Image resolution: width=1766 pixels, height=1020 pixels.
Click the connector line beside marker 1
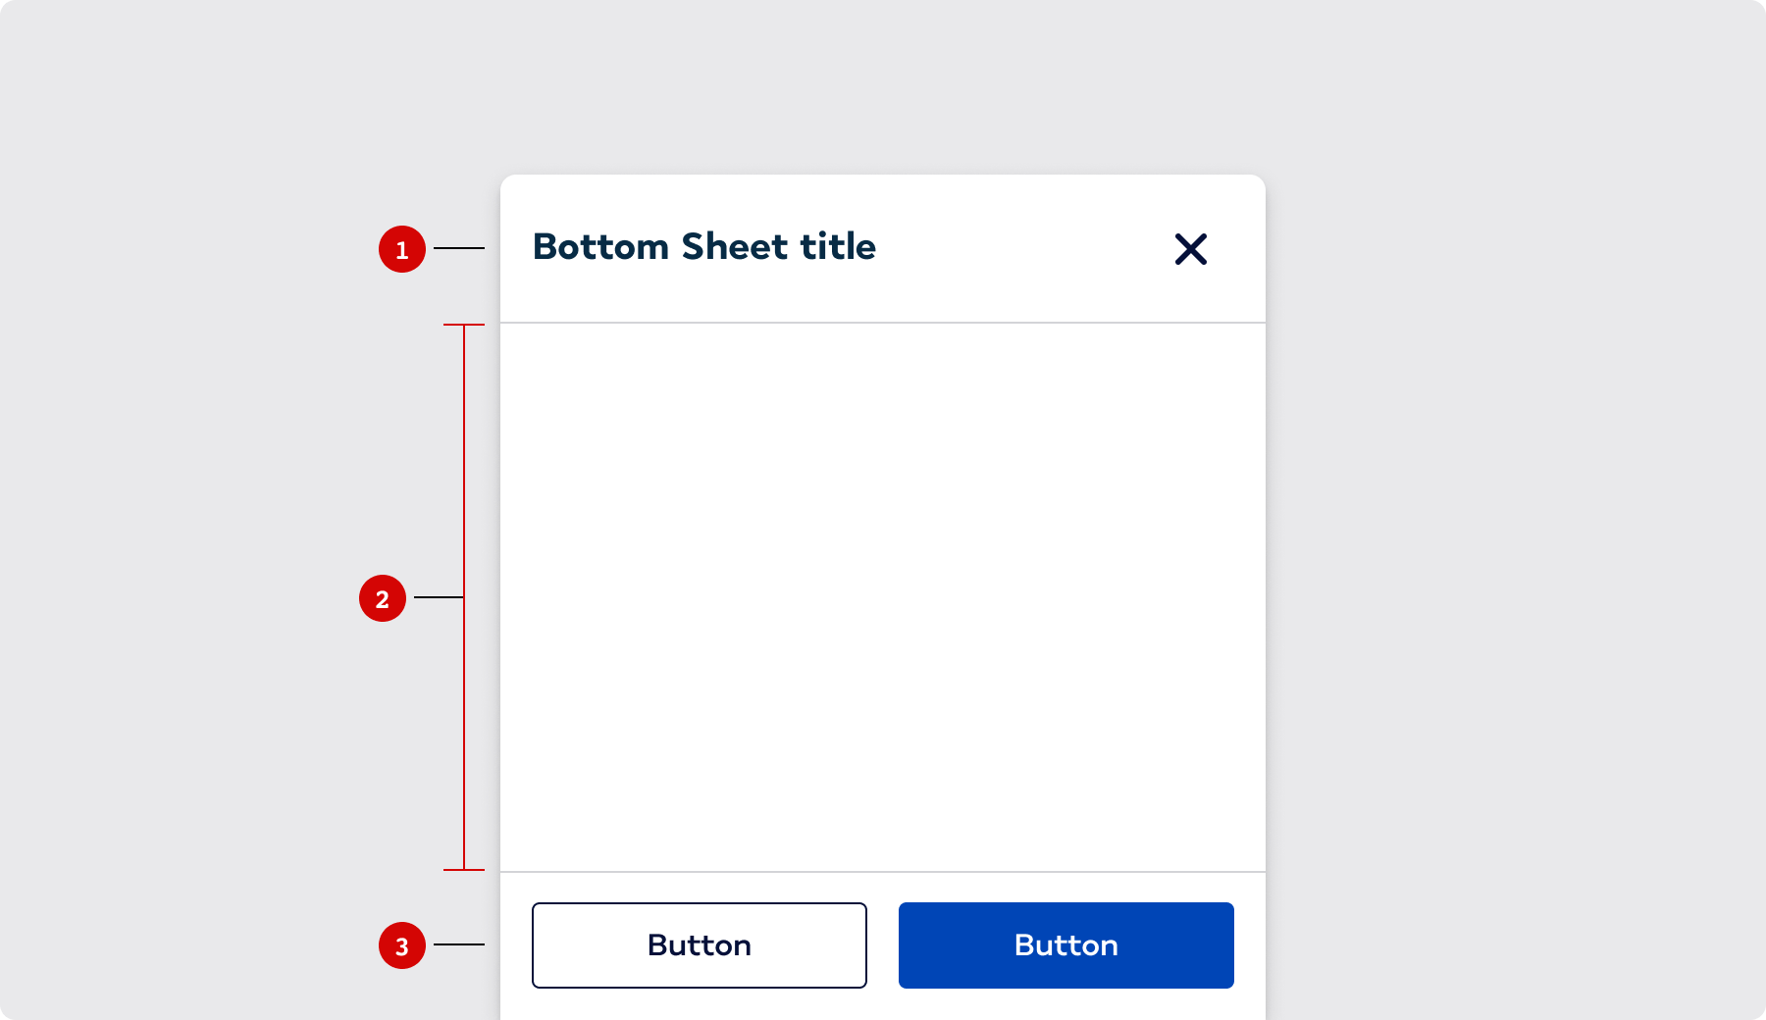click(x=459, y=248)
